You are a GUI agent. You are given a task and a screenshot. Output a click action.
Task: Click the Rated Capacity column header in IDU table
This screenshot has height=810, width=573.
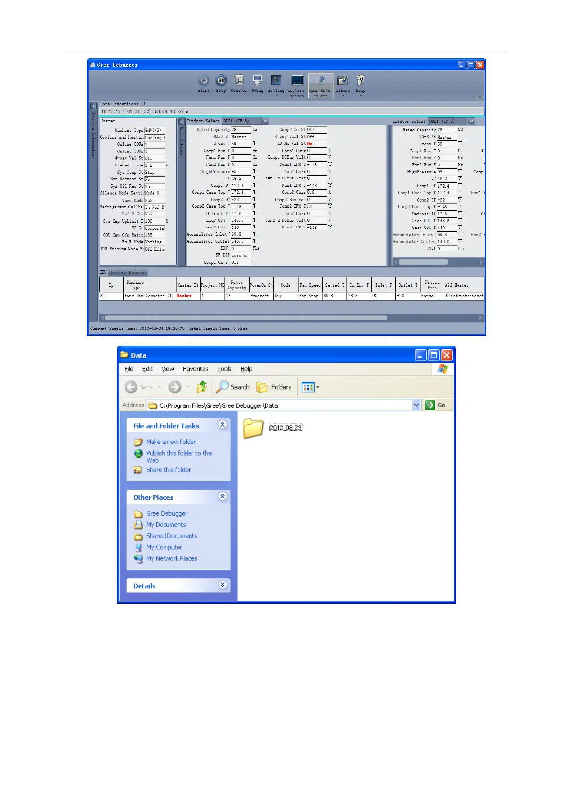pyautogui.click(x=237, y=285)
